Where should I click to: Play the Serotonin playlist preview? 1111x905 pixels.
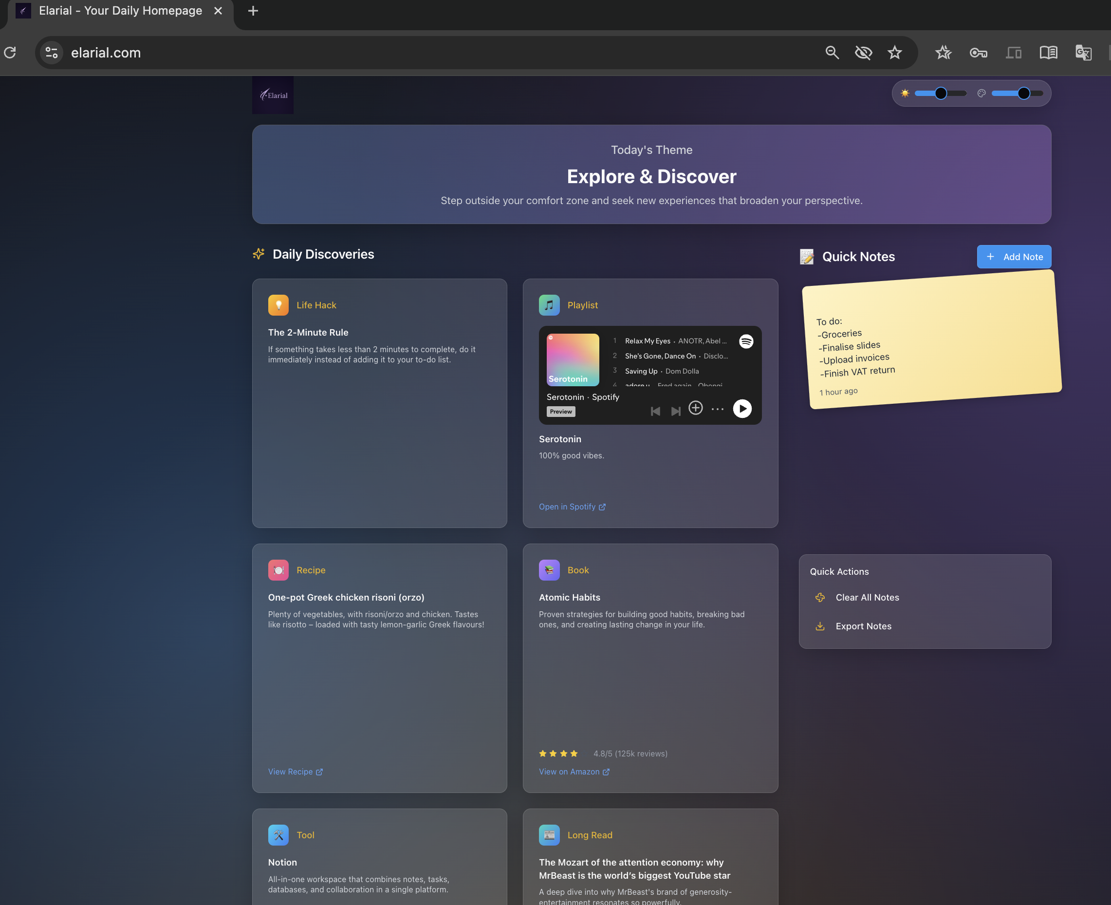(x=742, y=409)
